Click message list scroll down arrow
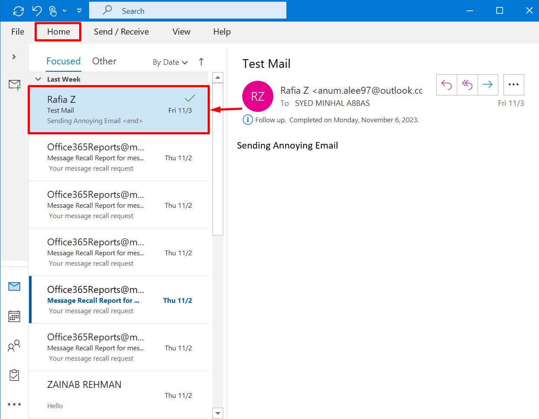The image size is (539, 419). pos(218,413)
